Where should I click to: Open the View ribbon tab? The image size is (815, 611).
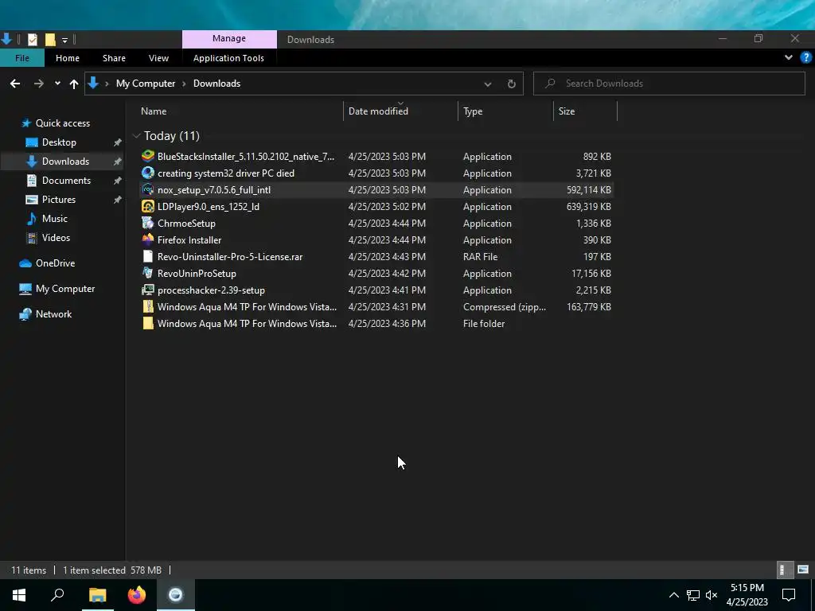158,57
